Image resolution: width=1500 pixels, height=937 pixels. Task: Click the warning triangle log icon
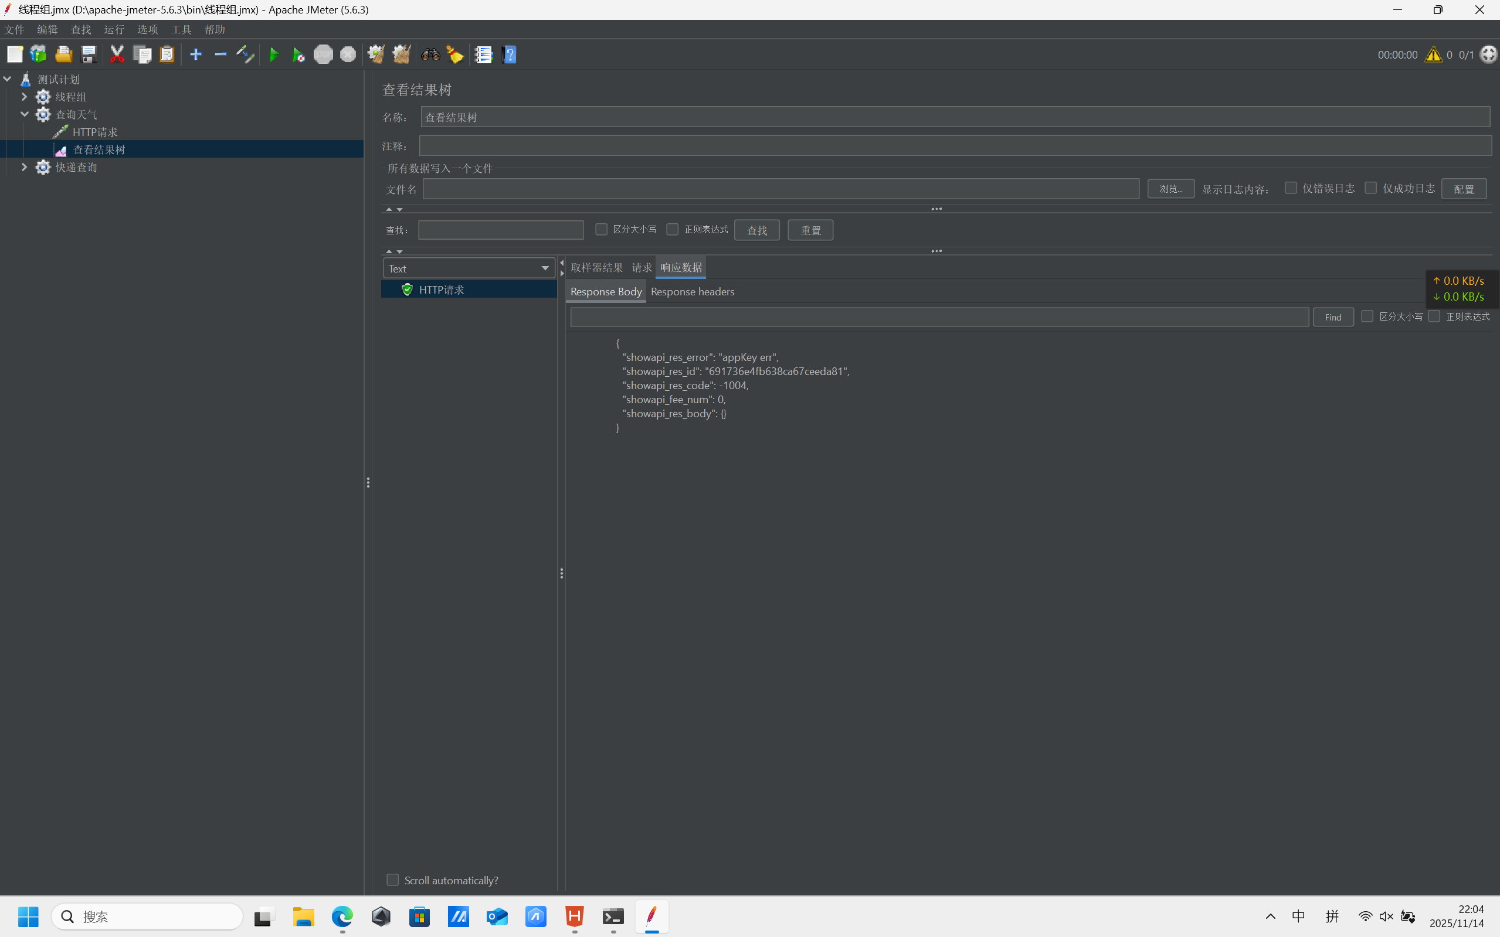(x=1433, y=54)
